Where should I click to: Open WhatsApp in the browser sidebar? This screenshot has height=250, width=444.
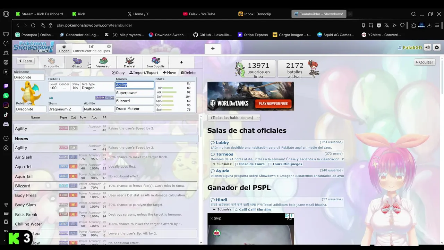pos(6,95)
